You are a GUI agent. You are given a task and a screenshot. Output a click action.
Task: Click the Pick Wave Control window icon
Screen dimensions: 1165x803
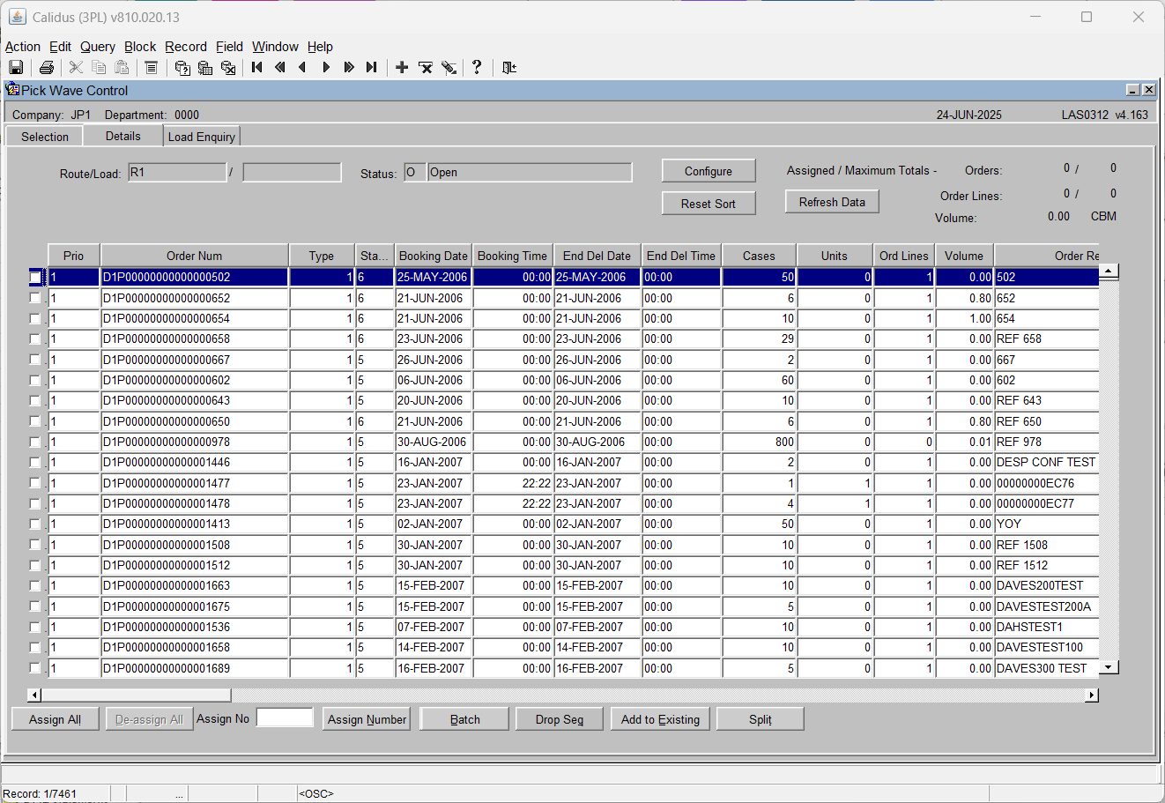point(12,90)
